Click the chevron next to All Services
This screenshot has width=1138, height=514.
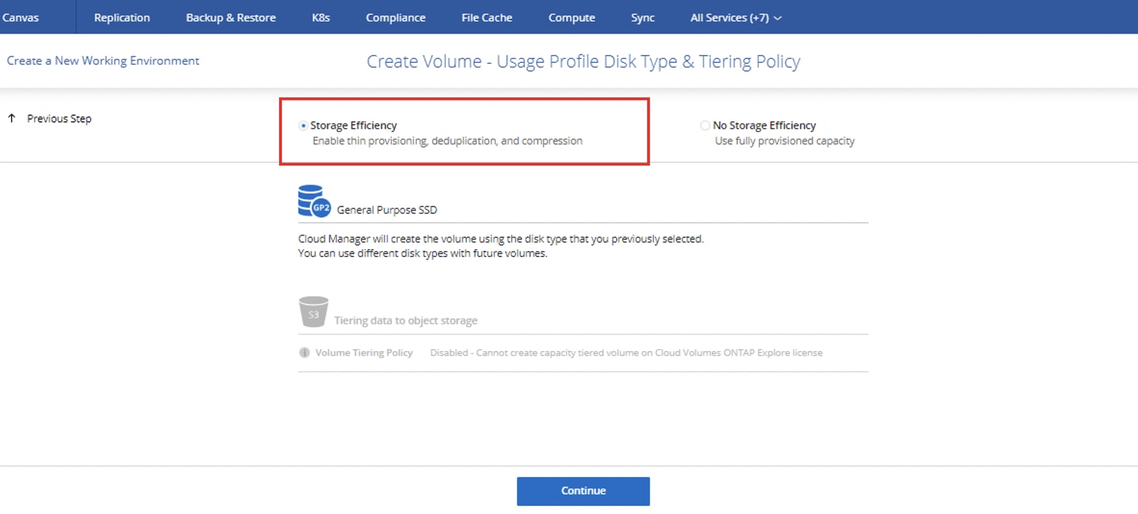click(778, 18)
